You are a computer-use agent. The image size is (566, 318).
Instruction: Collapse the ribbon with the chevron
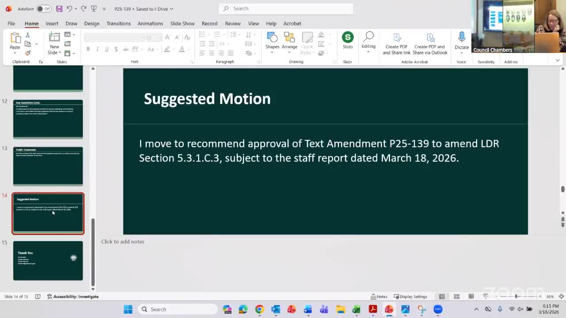558,61
